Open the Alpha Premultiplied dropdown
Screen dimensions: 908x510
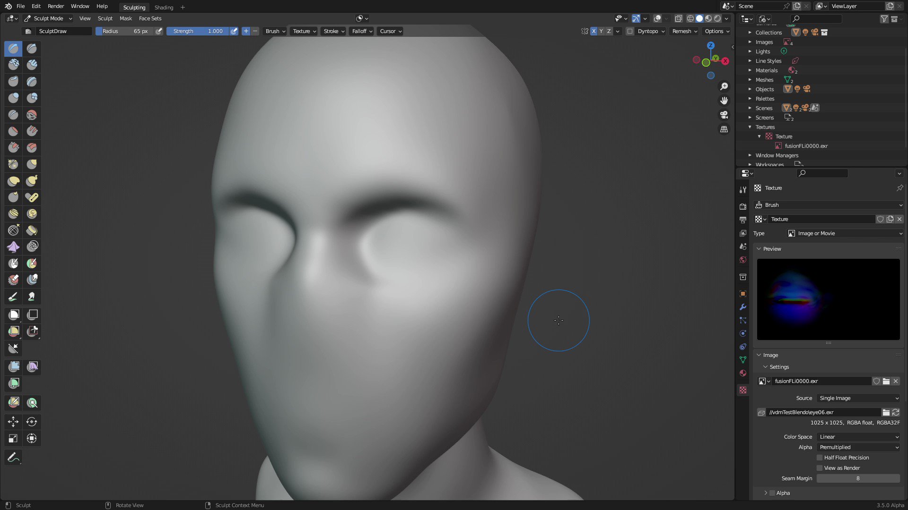point(858,447)
